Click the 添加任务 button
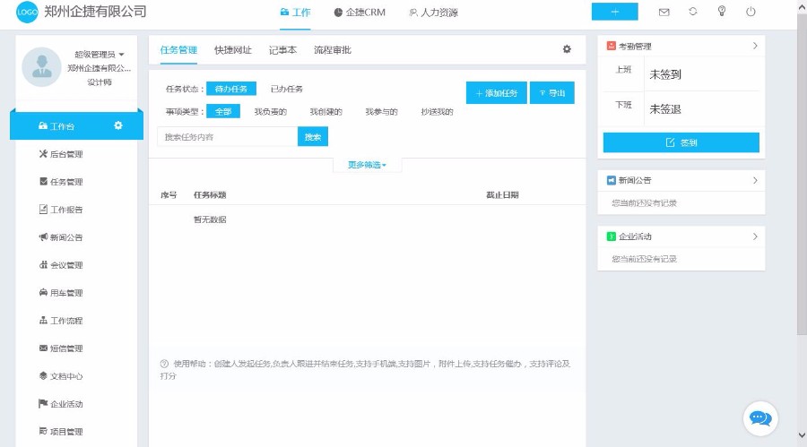This screenshot has height=447, width=807. (x=496, y=93)
